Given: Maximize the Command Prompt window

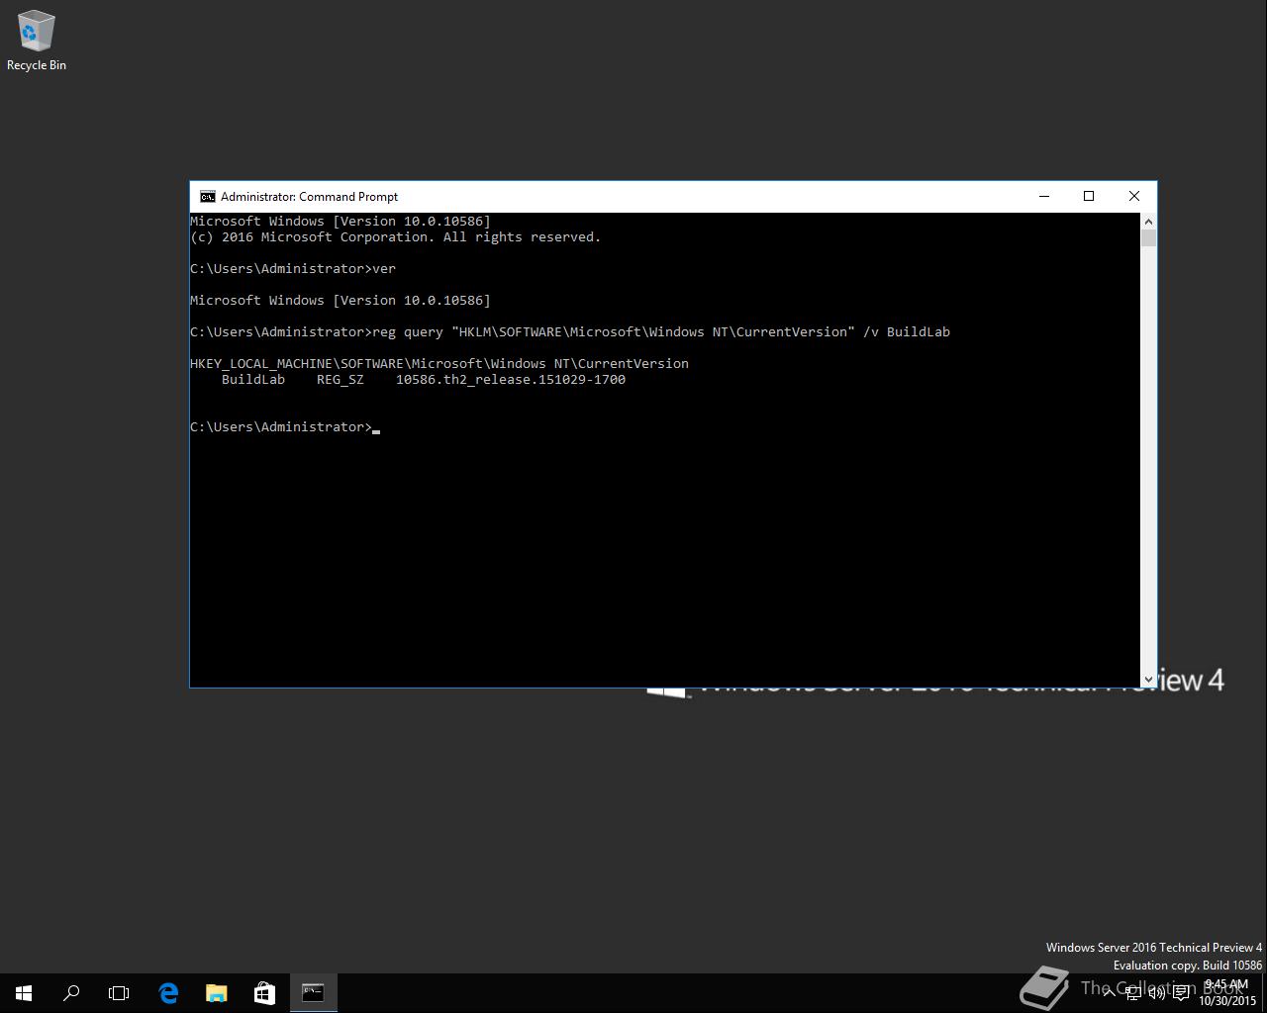Looking at the screenshot, I should pos(1089,196).
